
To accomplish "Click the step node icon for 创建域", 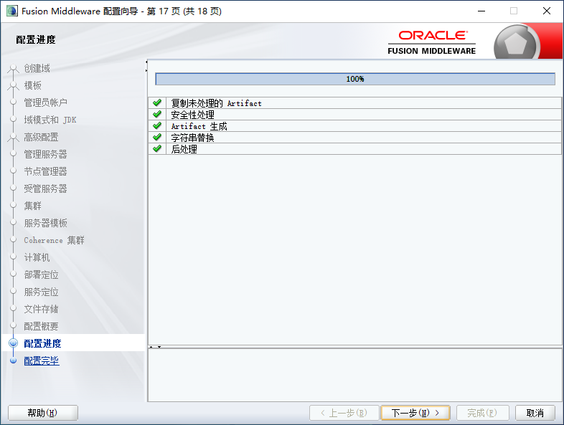I will tap(14, 69).
